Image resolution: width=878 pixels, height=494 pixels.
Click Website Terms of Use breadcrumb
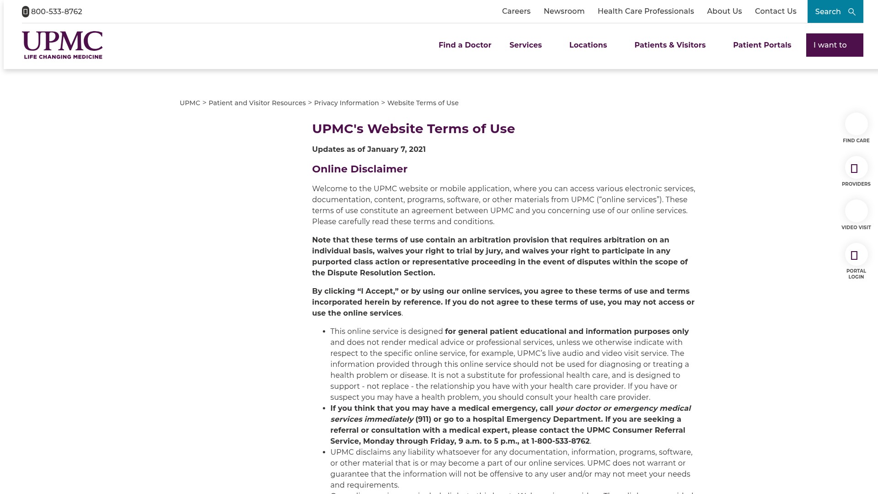click(x=423, y=103)
